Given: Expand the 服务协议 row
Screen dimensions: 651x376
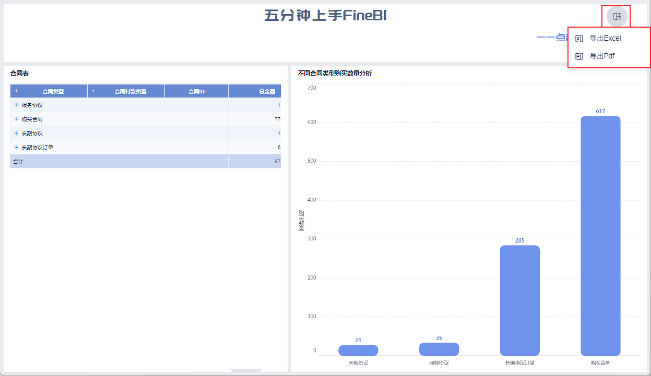Looking at the screenshot, I should [x=16, y=105].
